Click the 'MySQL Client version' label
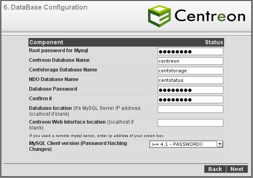Viewport: 253px width, 178px height. 78,146
